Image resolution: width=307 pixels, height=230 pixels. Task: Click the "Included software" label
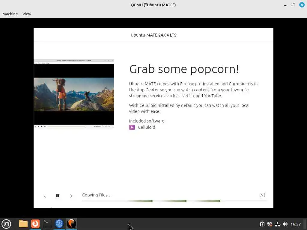[x=147, y=121]
